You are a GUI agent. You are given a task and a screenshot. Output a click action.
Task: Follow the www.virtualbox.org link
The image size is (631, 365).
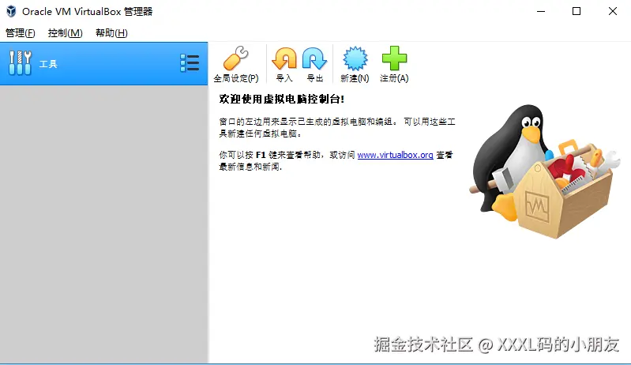(x=395, y=155)
